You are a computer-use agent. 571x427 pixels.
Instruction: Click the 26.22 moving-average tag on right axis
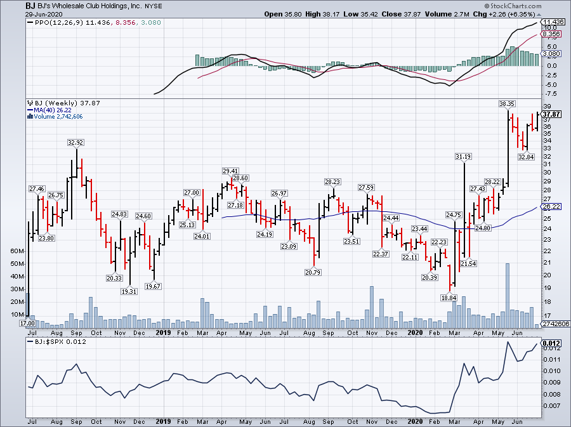551,207
